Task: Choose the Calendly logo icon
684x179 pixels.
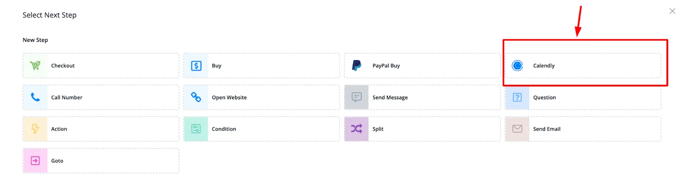Action: pyautogui.click(x=517, y=66)
